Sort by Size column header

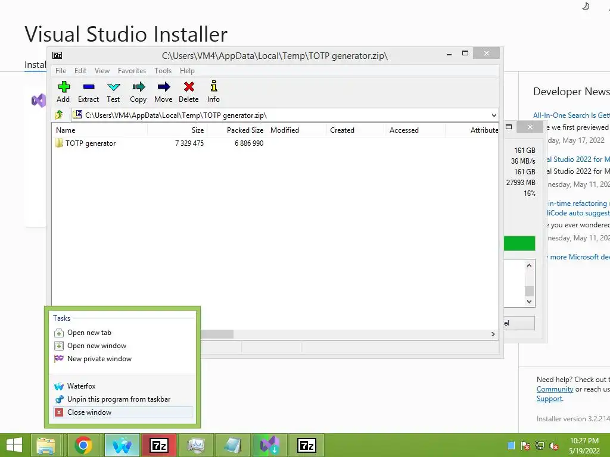[x=178, y=130]
